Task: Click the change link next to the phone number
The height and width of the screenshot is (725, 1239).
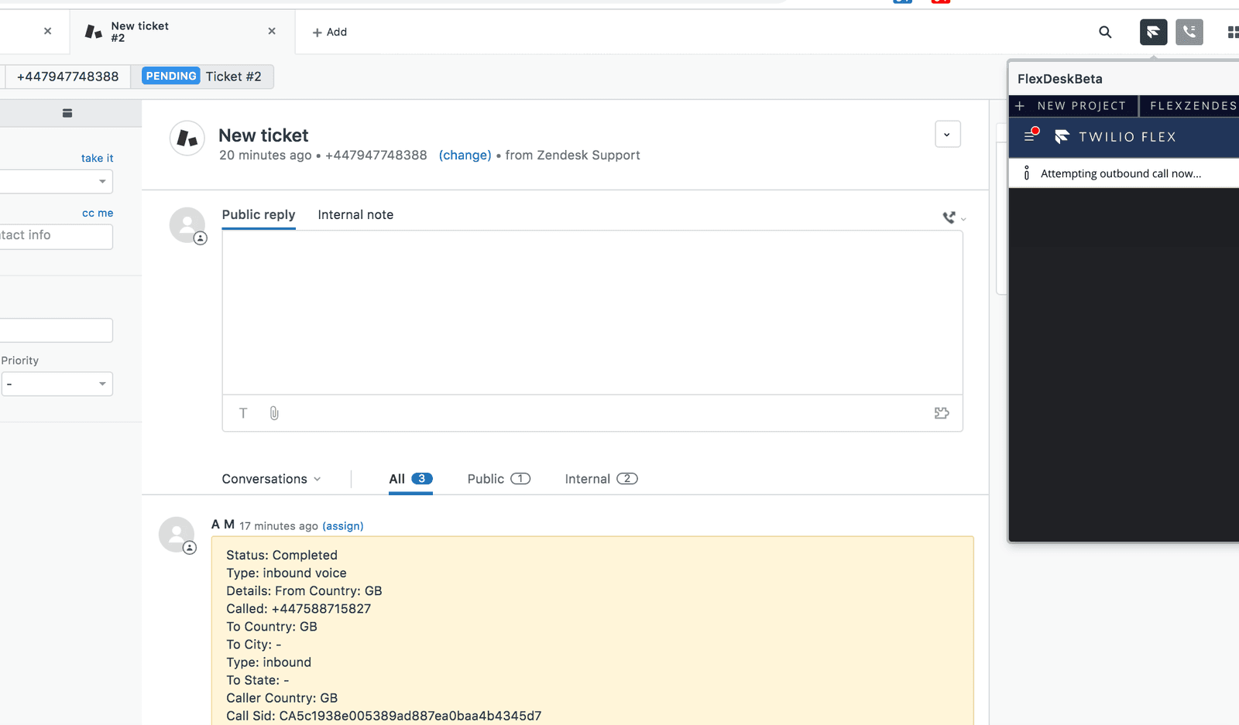Action: coord(465,155)
